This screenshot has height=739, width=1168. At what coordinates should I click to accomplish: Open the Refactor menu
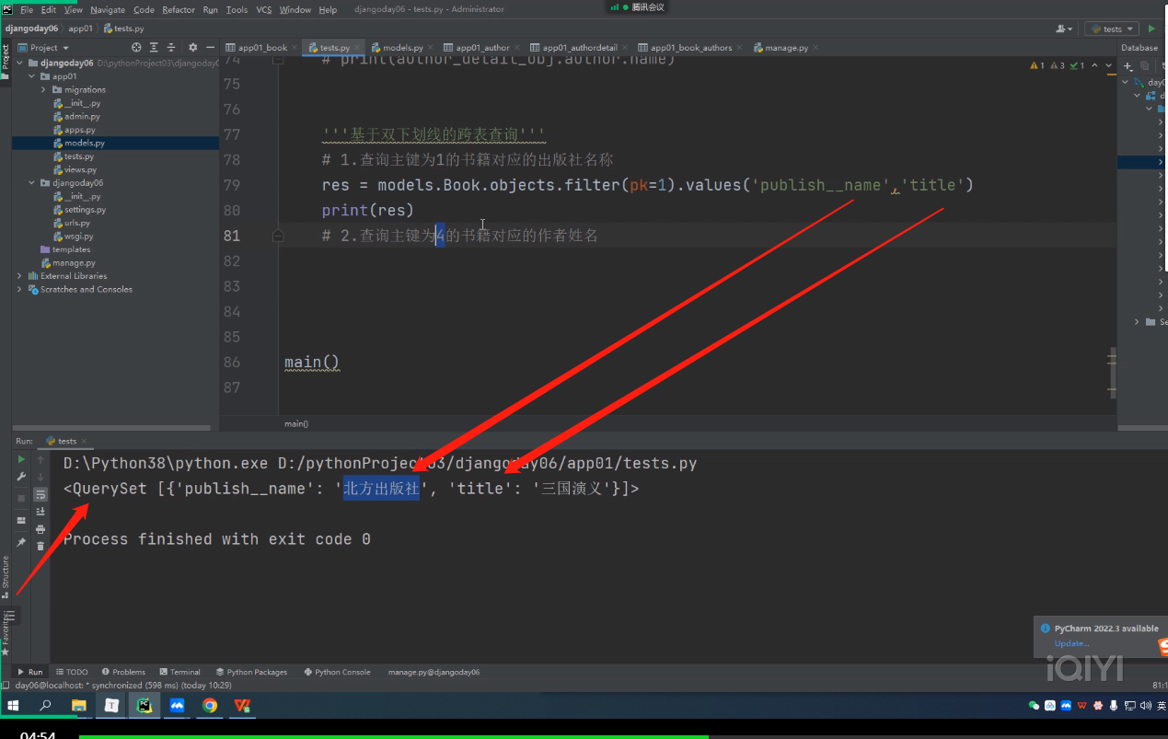tap(179, 9)
